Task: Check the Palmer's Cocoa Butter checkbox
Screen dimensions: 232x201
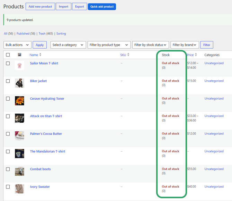Action: [8, 134]
